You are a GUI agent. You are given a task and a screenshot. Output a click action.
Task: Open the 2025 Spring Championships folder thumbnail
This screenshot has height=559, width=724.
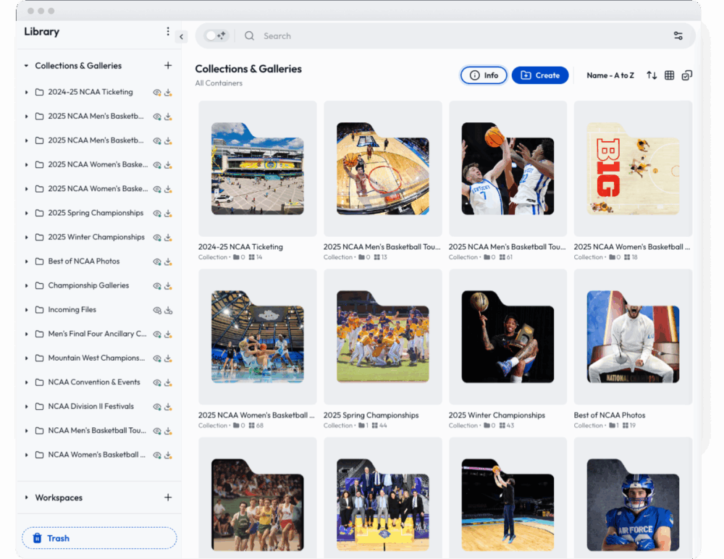(382, 335)
